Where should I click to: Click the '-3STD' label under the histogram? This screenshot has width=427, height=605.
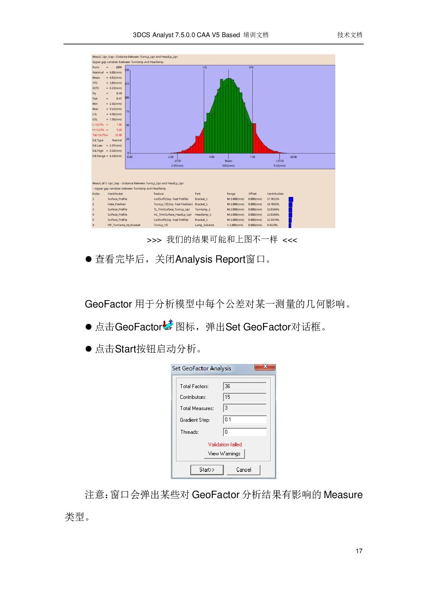click(x=177, y=161)
